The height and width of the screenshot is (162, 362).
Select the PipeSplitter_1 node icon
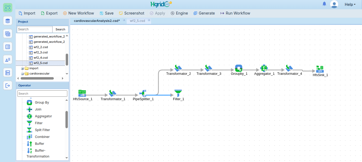click(143, 93)
